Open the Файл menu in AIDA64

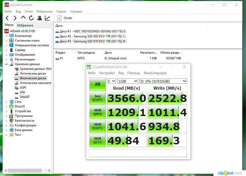tap(8, 12)
